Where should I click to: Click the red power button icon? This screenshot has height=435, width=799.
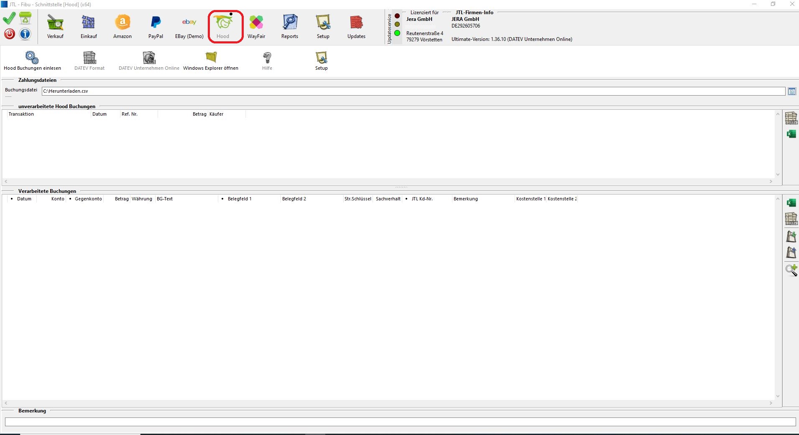pyautogui.click(x=10, y=34)
